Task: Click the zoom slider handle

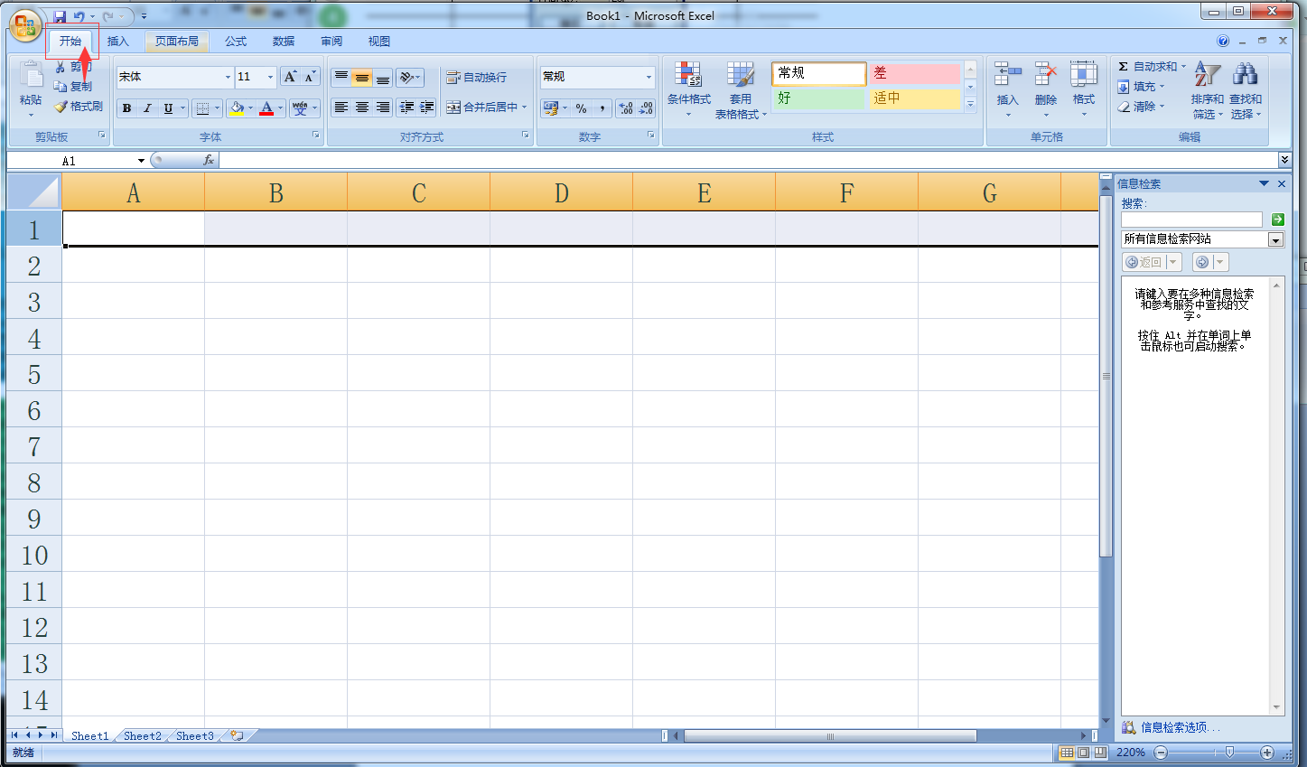Action: (x=1229, y=753)
